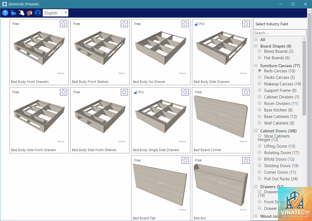Select Pull Out Racks (24) radio option

pyautogui.click(x=260, y=178)
